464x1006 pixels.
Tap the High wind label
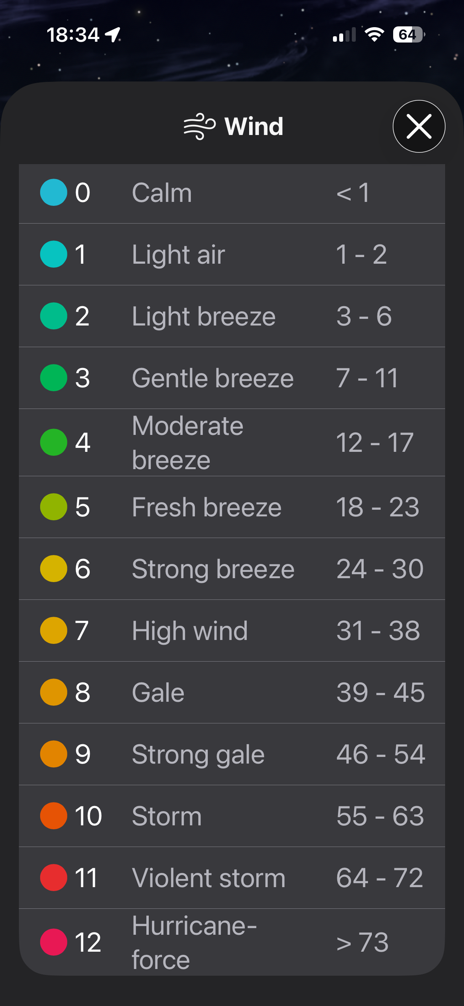click(190, 631)
